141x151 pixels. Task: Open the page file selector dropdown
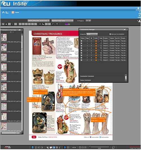click(39, 21)
